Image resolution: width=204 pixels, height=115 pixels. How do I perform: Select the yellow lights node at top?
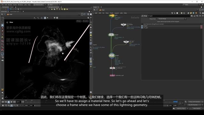112,16
